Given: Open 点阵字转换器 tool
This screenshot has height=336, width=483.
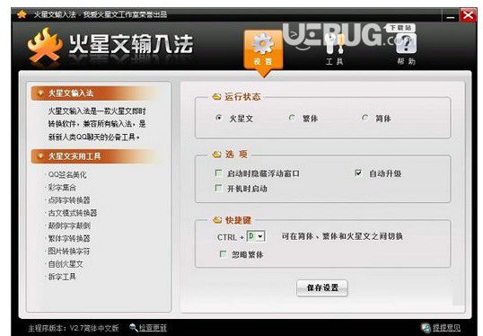Looking at the screenshot, I should (x=69, y=200).
